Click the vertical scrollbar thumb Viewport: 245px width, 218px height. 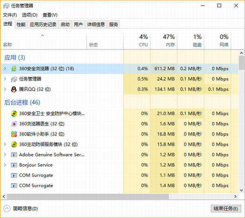click(x=241, y=63)
